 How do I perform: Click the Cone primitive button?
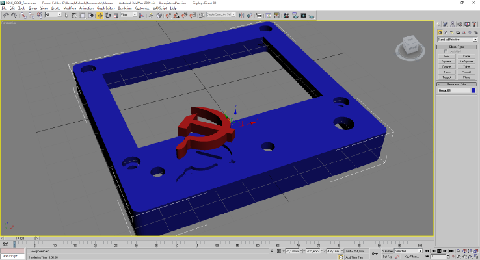point(466,56)
